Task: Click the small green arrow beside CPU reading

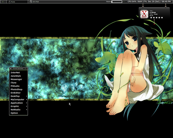Action: (x=124, y=2)
